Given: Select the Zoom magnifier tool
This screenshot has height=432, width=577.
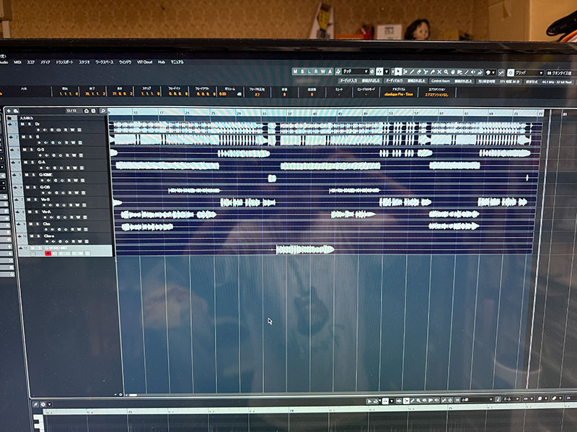Looking at the screenshot, I should pyautogui.click(x=446, y=71).
